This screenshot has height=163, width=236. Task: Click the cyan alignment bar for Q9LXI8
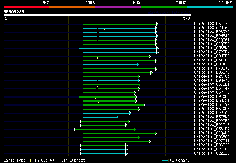pyautogui.click(x=110, y=65)
